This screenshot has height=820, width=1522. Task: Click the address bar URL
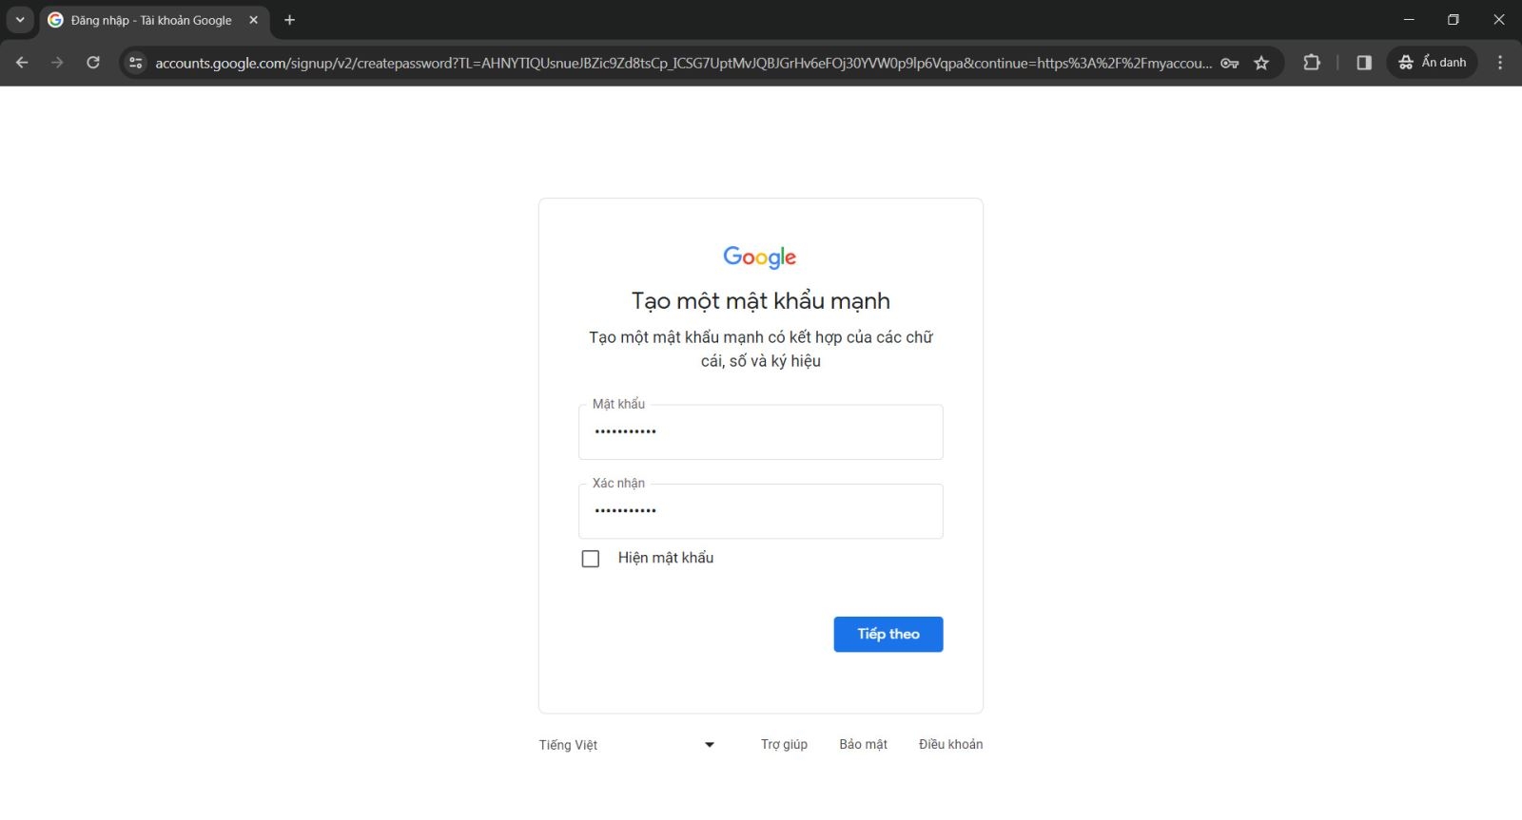tap(683, 63)
